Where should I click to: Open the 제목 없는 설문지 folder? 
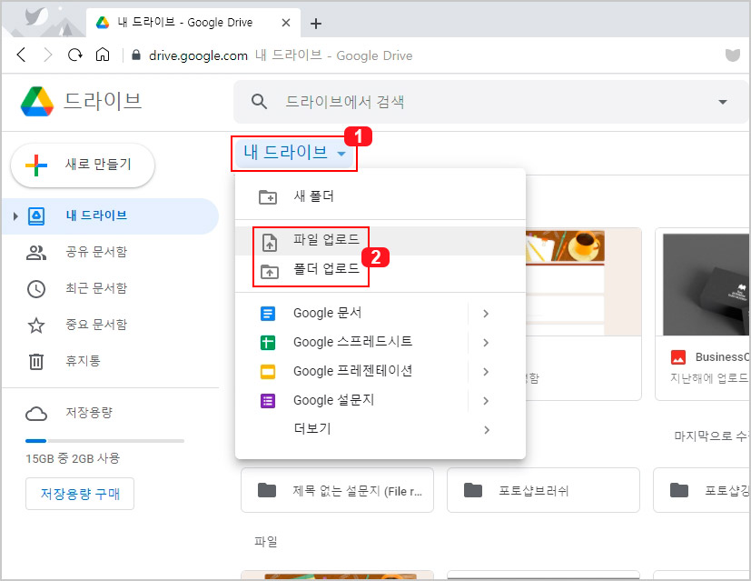coord(337,490)
